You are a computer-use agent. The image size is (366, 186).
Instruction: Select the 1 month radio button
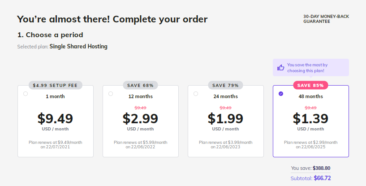(26, 94)
